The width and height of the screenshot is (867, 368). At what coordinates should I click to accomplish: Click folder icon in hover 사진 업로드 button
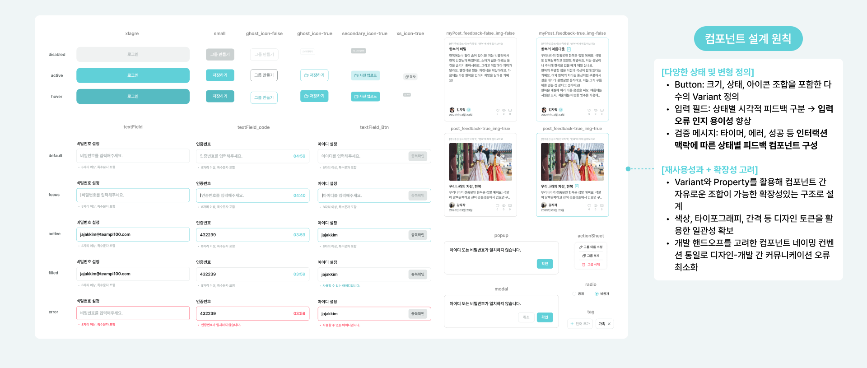click(x=356, y=97)
